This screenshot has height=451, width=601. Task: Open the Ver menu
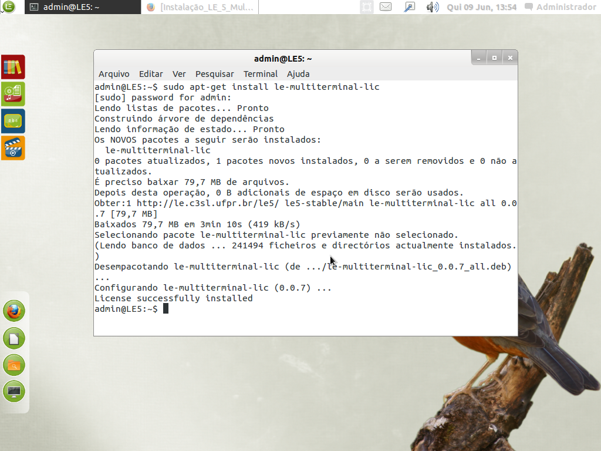pos(179,74)
